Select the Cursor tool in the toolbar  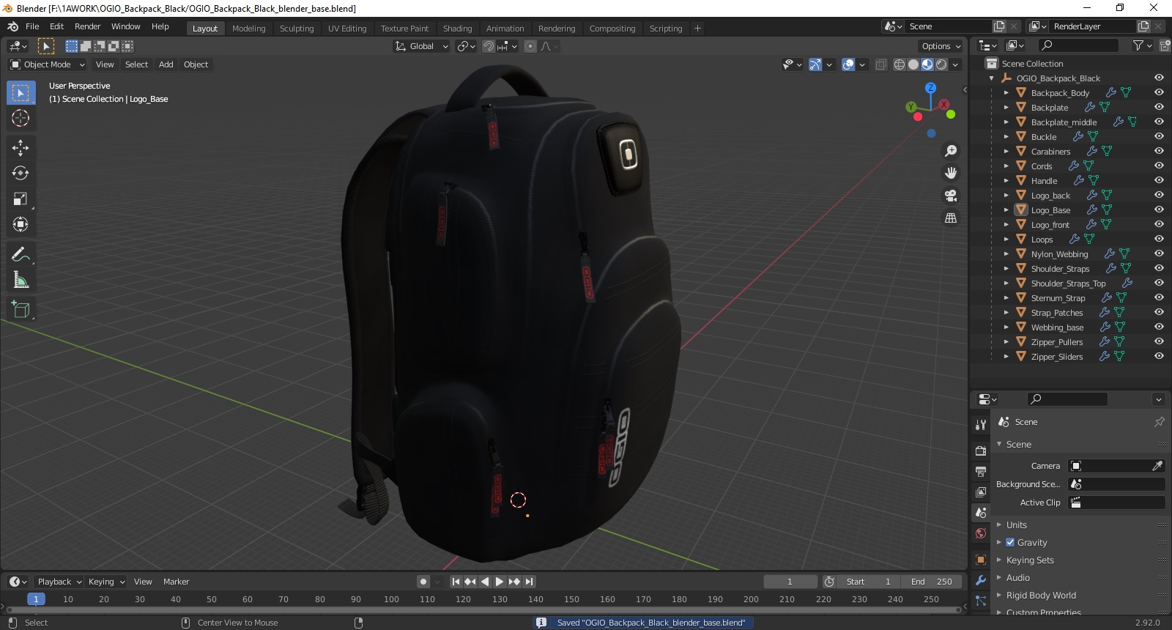coord(21,118)
